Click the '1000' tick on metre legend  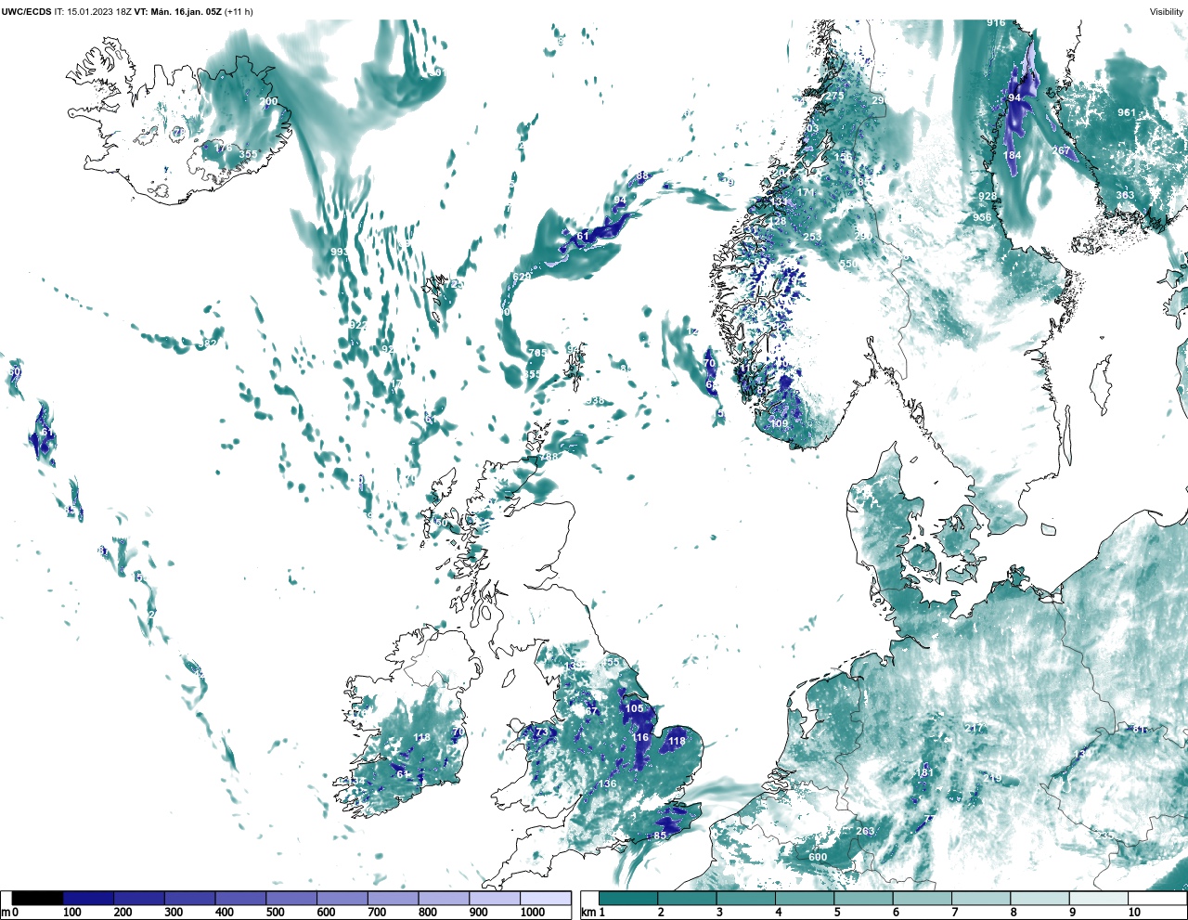(x=533, y=913)
